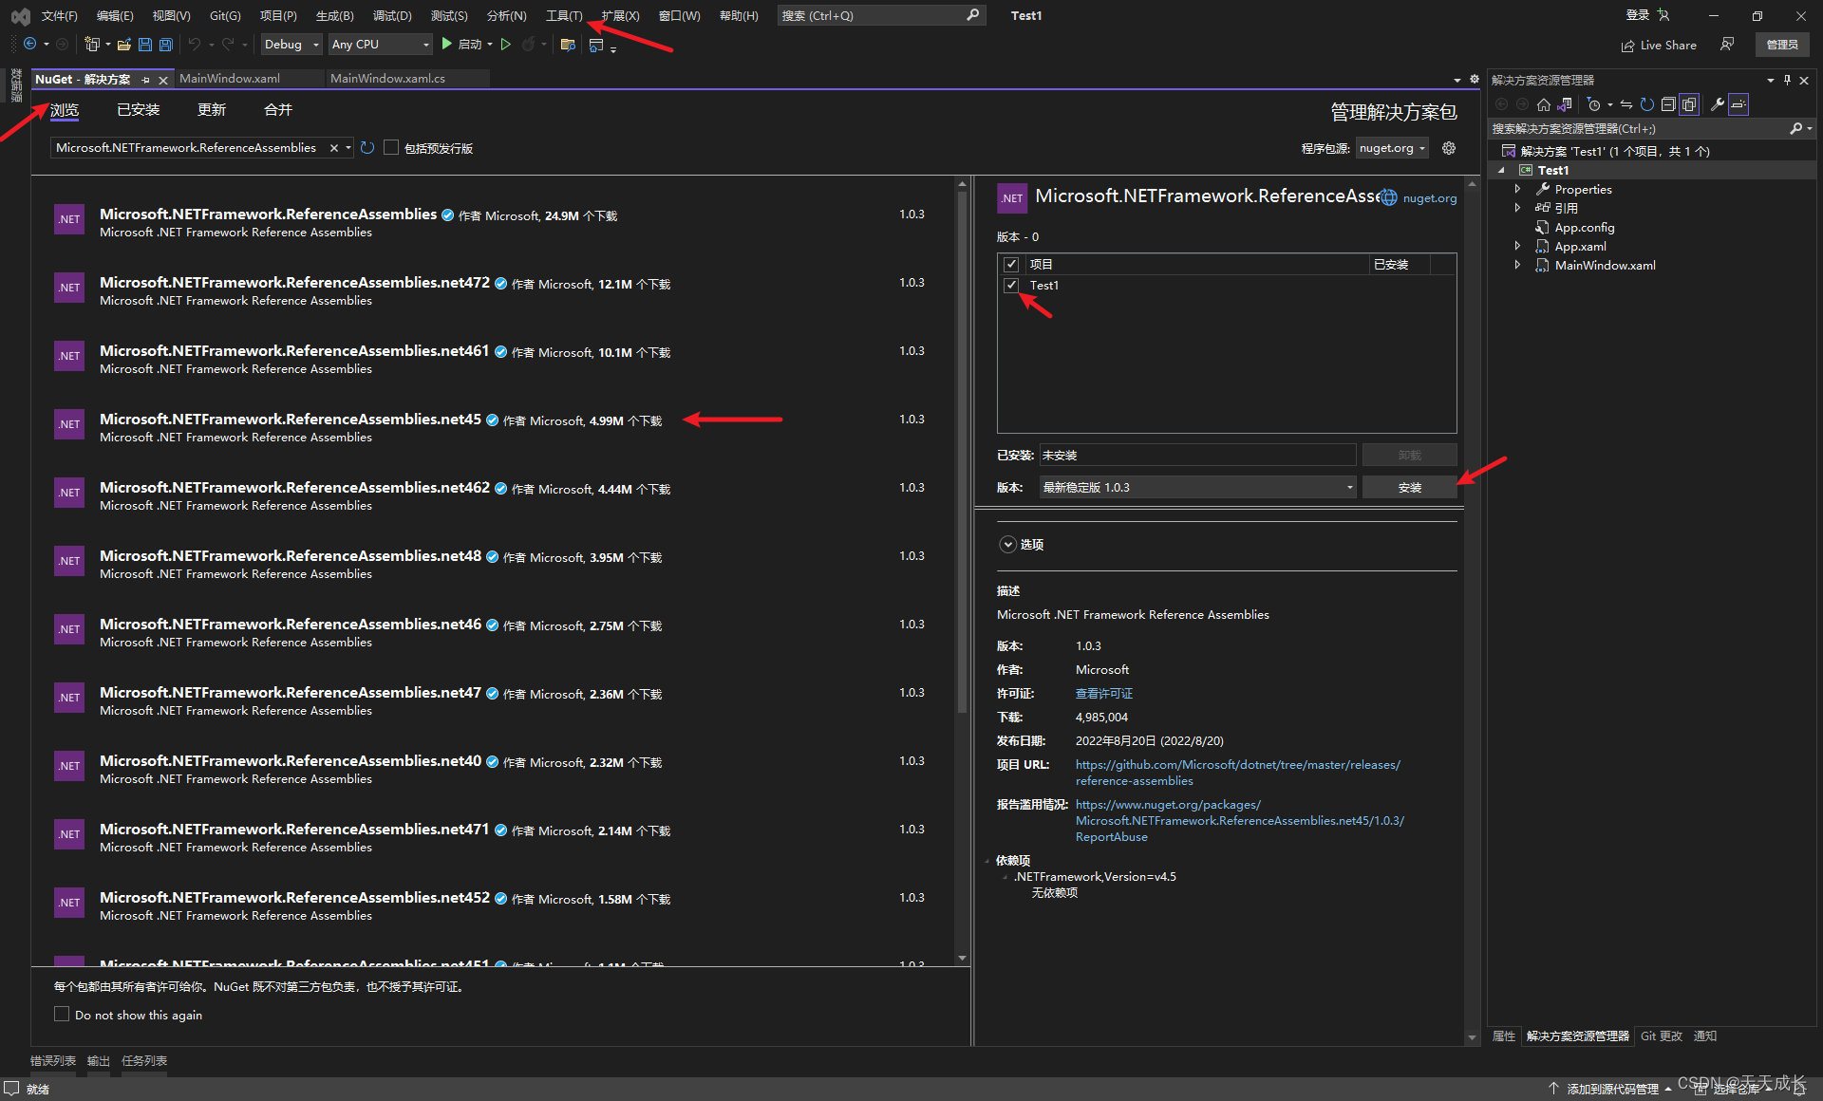This screenshot has height=1101, width=1823.
Task: Click the Open File folder icon
Action: tap(124, 45)
